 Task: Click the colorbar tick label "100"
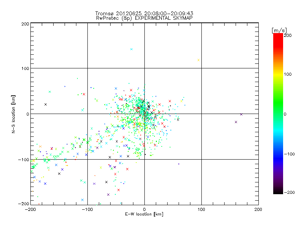[288, 74]
